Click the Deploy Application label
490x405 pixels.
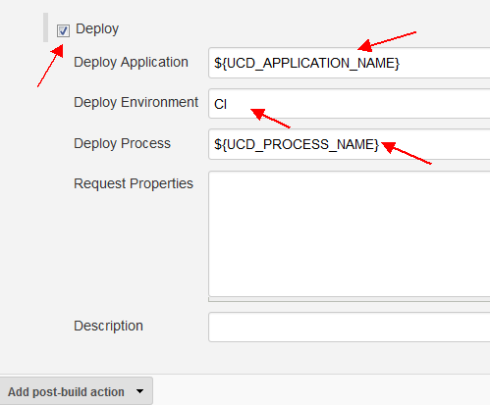131,62
